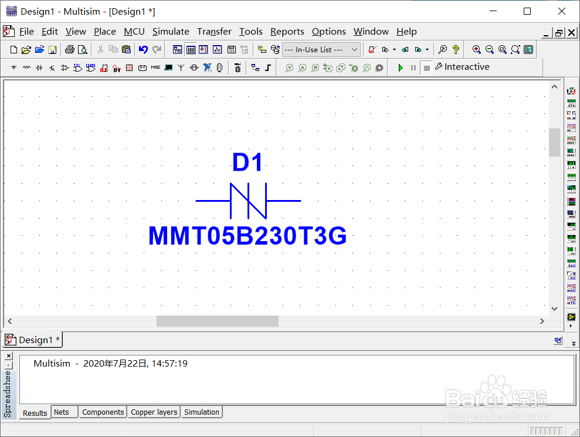Viewport: 580px width, 437px height.
Task: Open the Multisim help icon
Action: click(x=456, y=50)
